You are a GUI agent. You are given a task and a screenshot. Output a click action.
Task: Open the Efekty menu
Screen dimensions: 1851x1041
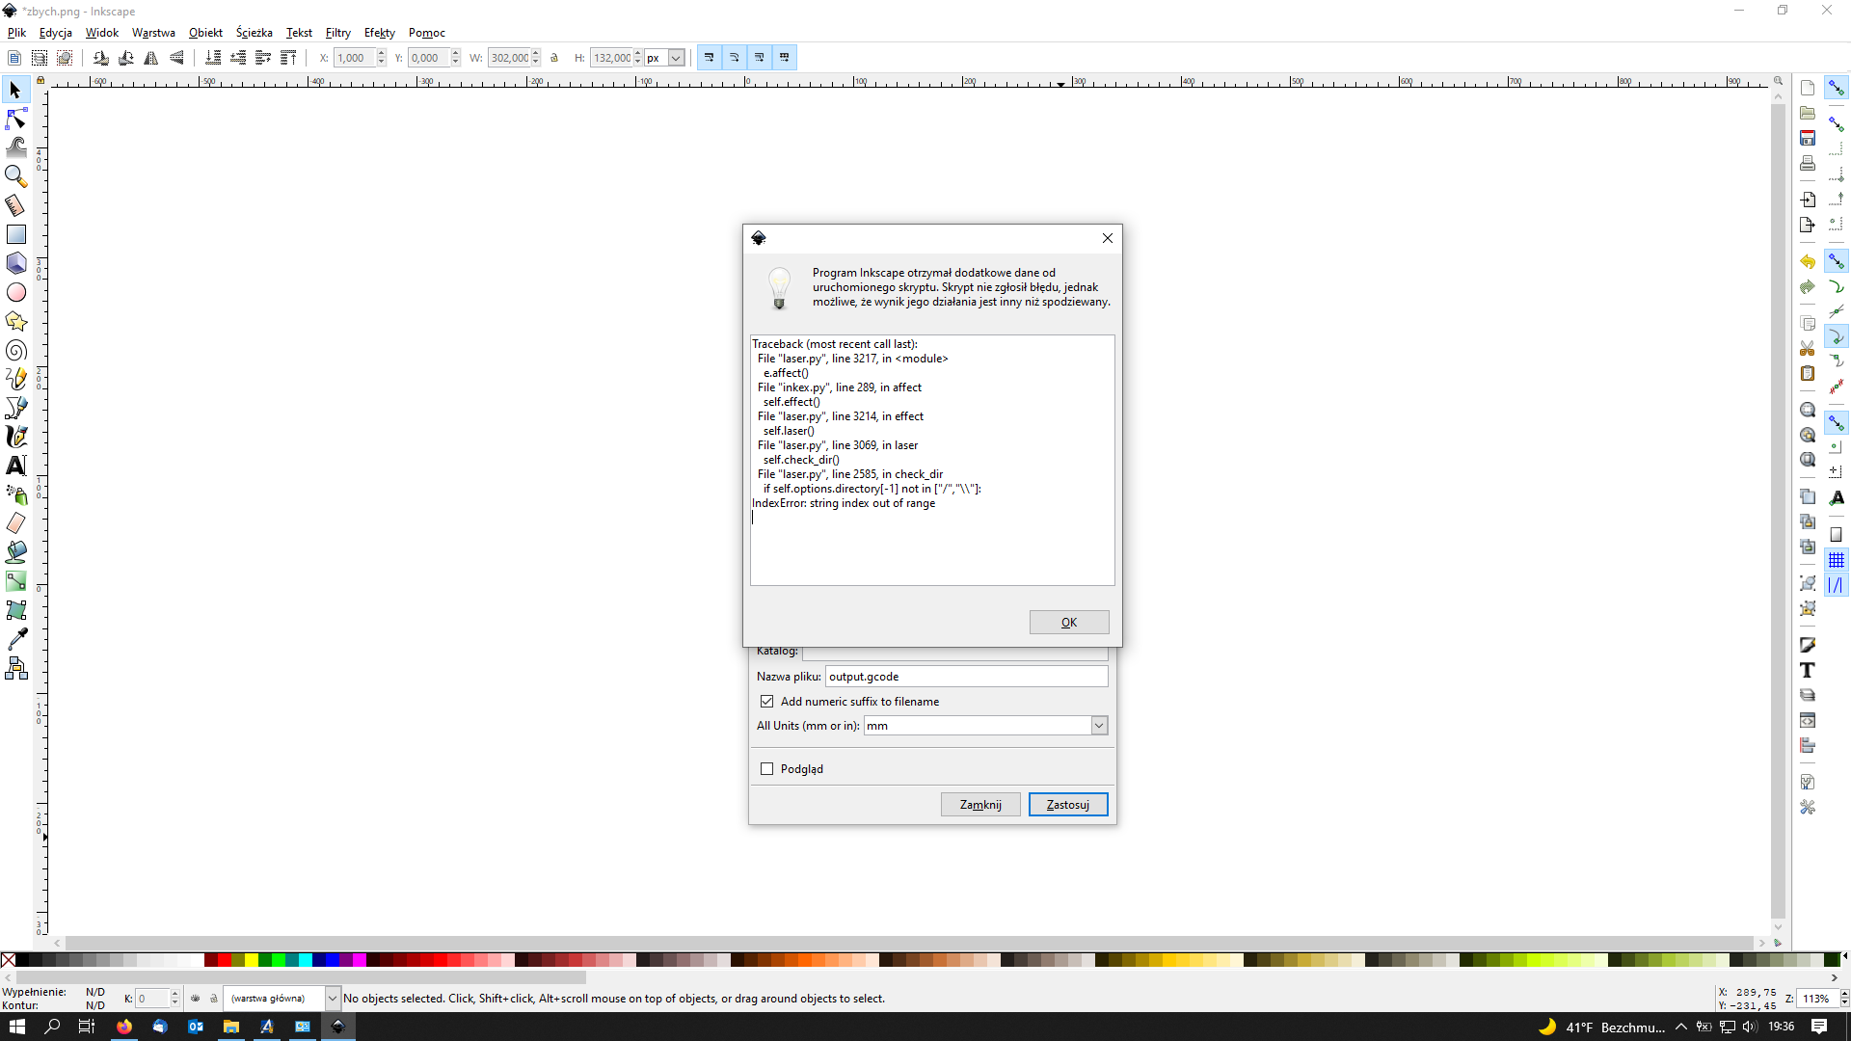point(379,33)
